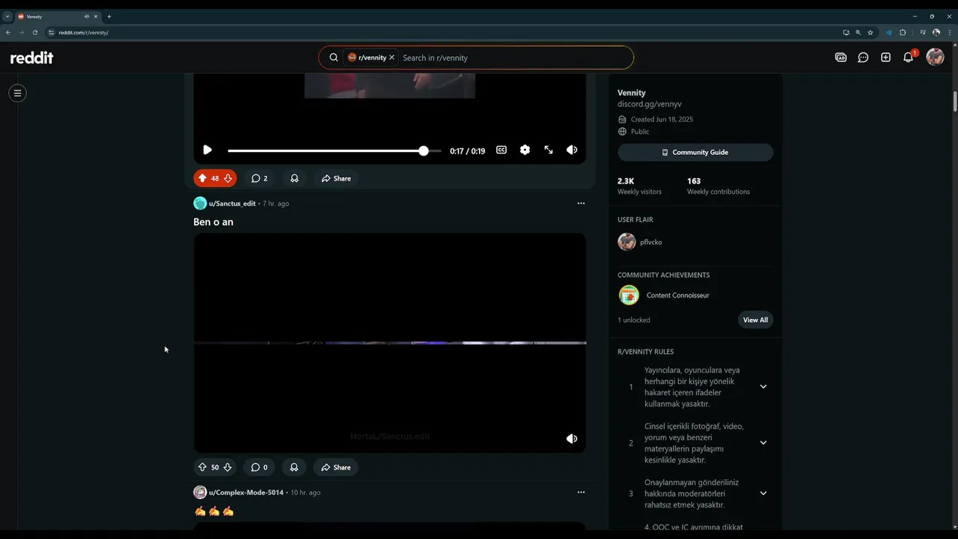Toggle closed captions on the video
The height and width of the screenshot is (539, 958).
pos(501,150)
